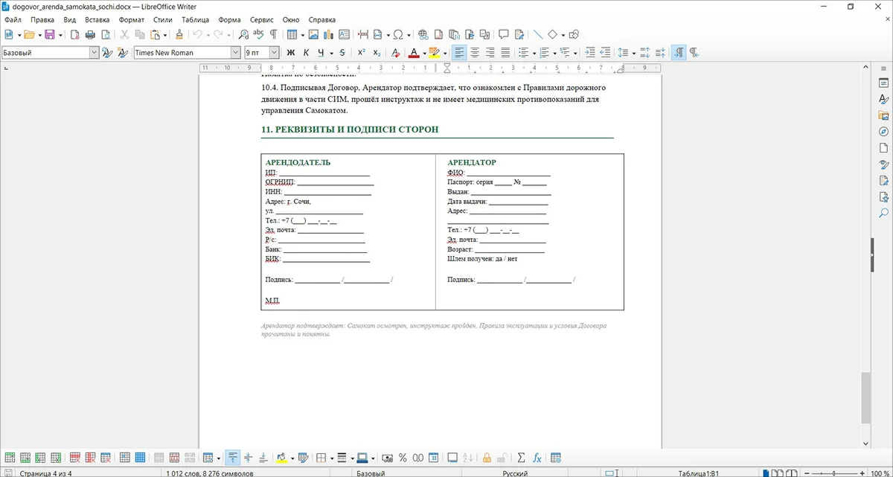
Task: Insert text box icon
Action: [x=344, y=35]
